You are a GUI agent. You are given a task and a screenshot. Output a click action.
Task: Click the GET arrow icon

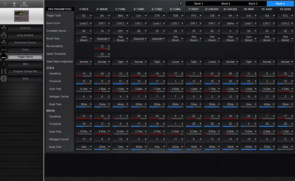pos(14,3)
